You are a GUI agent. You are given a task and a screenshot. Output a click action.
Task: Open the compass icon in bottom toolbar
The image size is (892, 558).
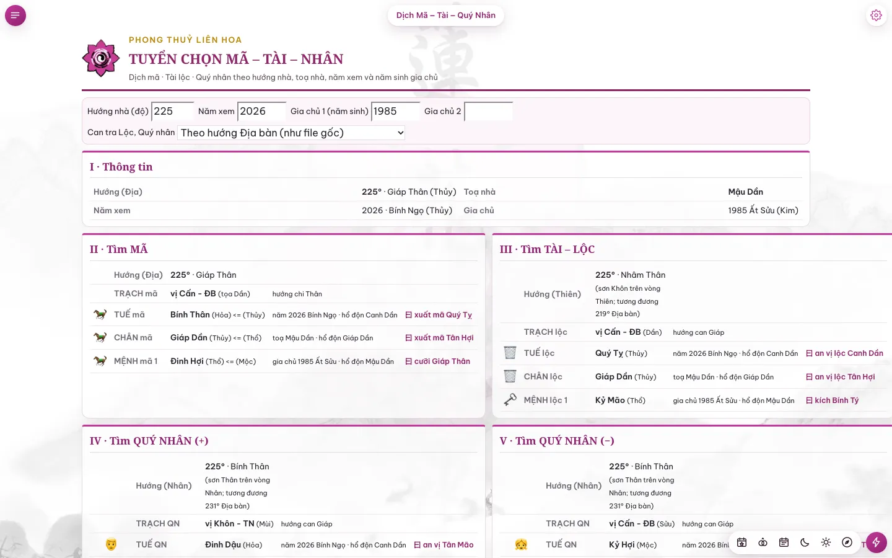tap(847, 542)
